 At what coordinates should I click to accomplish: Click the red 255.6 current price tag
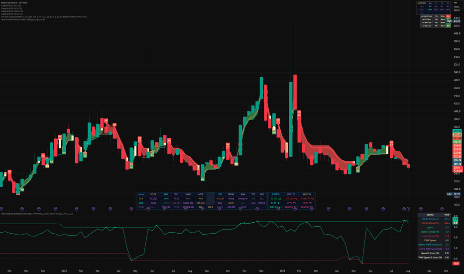pos(458,168)
